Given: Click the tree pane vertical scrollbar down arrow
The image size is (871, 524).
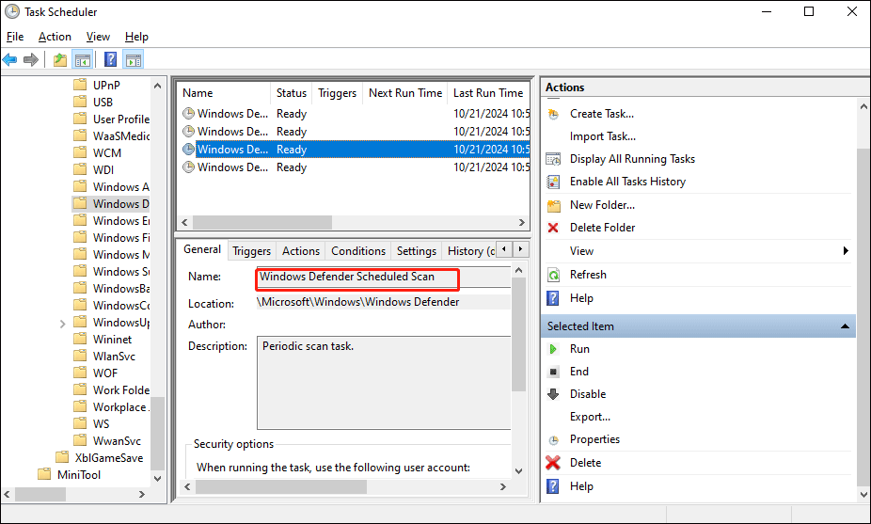Looking at the screenshot, I should click(157, 479).
